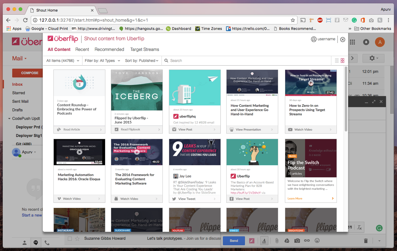Click the Uberflip icon in compose toolbar
Image resolution: width=397 pixels, height=251 pixels.
(252, 241)
